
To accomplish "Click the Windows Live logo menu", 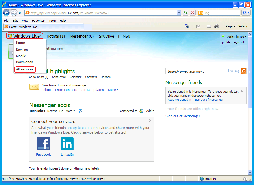I will tap(25, 36).
